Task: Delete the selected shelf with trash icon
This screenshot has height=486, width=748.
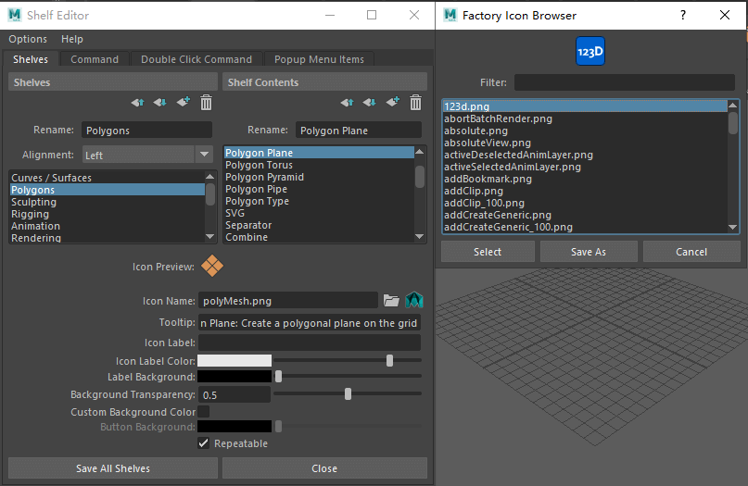Action: (x=207, y=103)
